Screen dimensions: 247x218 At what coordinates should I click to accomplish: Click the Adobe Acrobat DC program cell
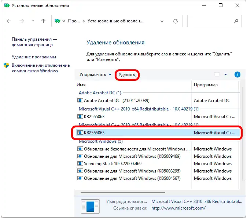click(x=212, y=101)
